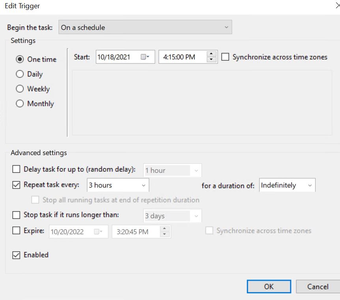Close the Edit Trigger dialog
The width and height of the screenshot is (340, 300).
(338, 6)
